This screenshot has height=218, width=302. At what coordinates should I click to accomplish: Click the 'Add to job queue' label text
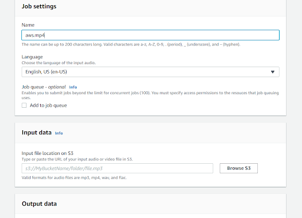point(48,105)
